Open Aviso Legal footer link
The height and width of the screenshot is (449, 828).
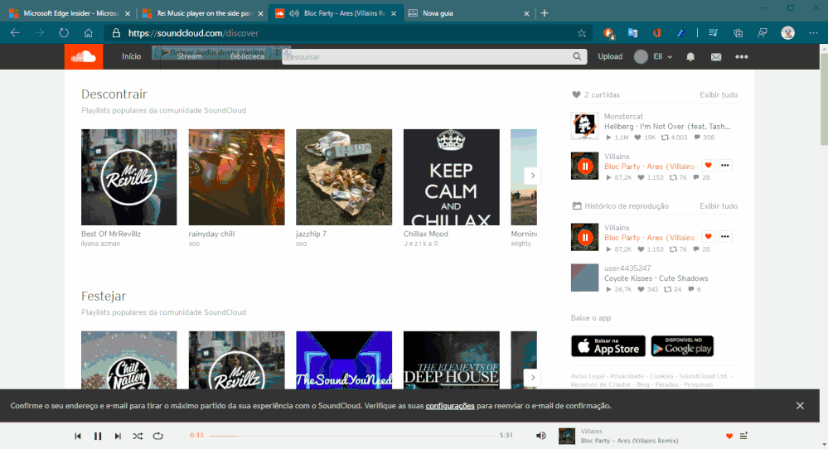587,376
